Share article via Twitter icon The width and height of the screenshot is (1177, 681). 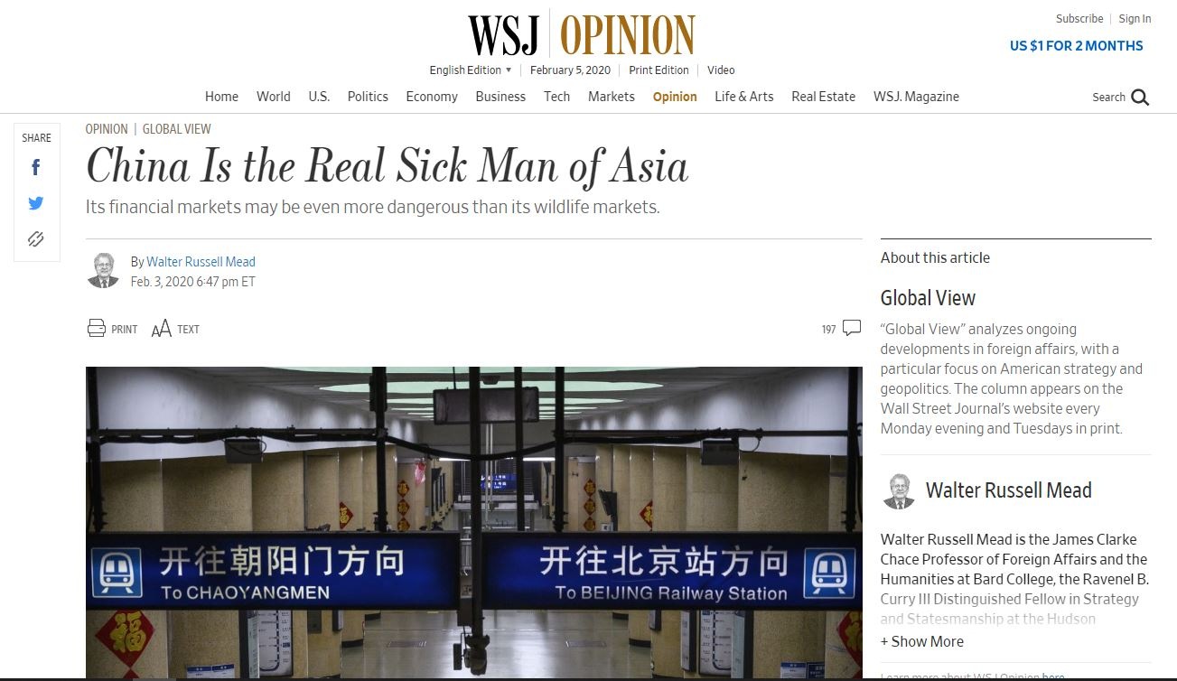(x=36, y=203)
